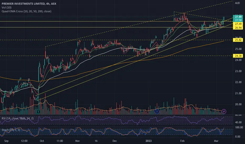Click the AUD currency label
The width and height of the screenshot is (245, 144).
[x=237, y=3]
